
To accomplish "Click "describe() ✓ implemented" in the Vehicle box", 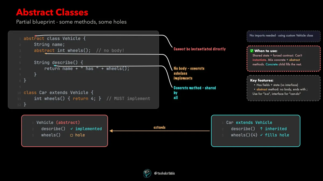I will point(72,129).
